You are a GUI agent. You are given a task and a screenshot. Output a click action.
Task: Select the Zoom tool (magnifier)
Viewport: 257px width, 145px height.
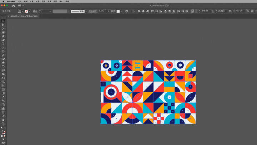coord(3,124)
